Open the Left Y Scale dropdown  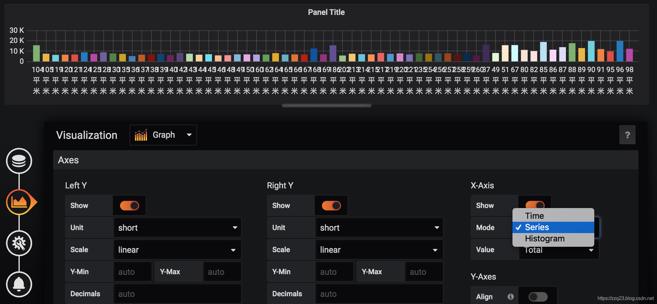[177, 250]
